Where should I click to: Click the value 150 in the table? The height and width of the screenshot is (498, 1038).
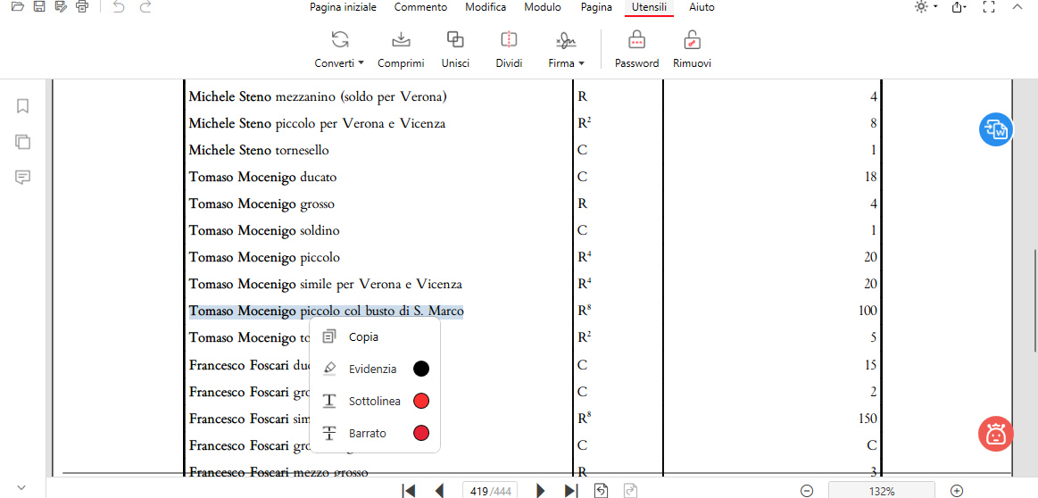[x=868, y=418]
